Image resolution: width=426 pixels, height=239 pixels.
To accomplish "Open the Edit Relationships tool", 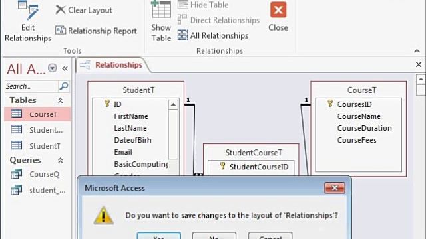I will tap(28, 22).
